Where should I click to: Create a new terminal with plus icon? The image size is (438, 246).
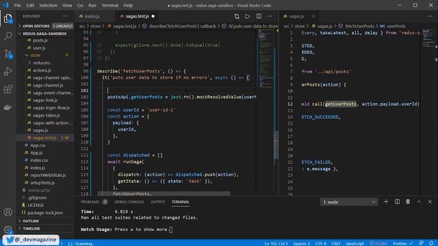click(x=386, y=202)
